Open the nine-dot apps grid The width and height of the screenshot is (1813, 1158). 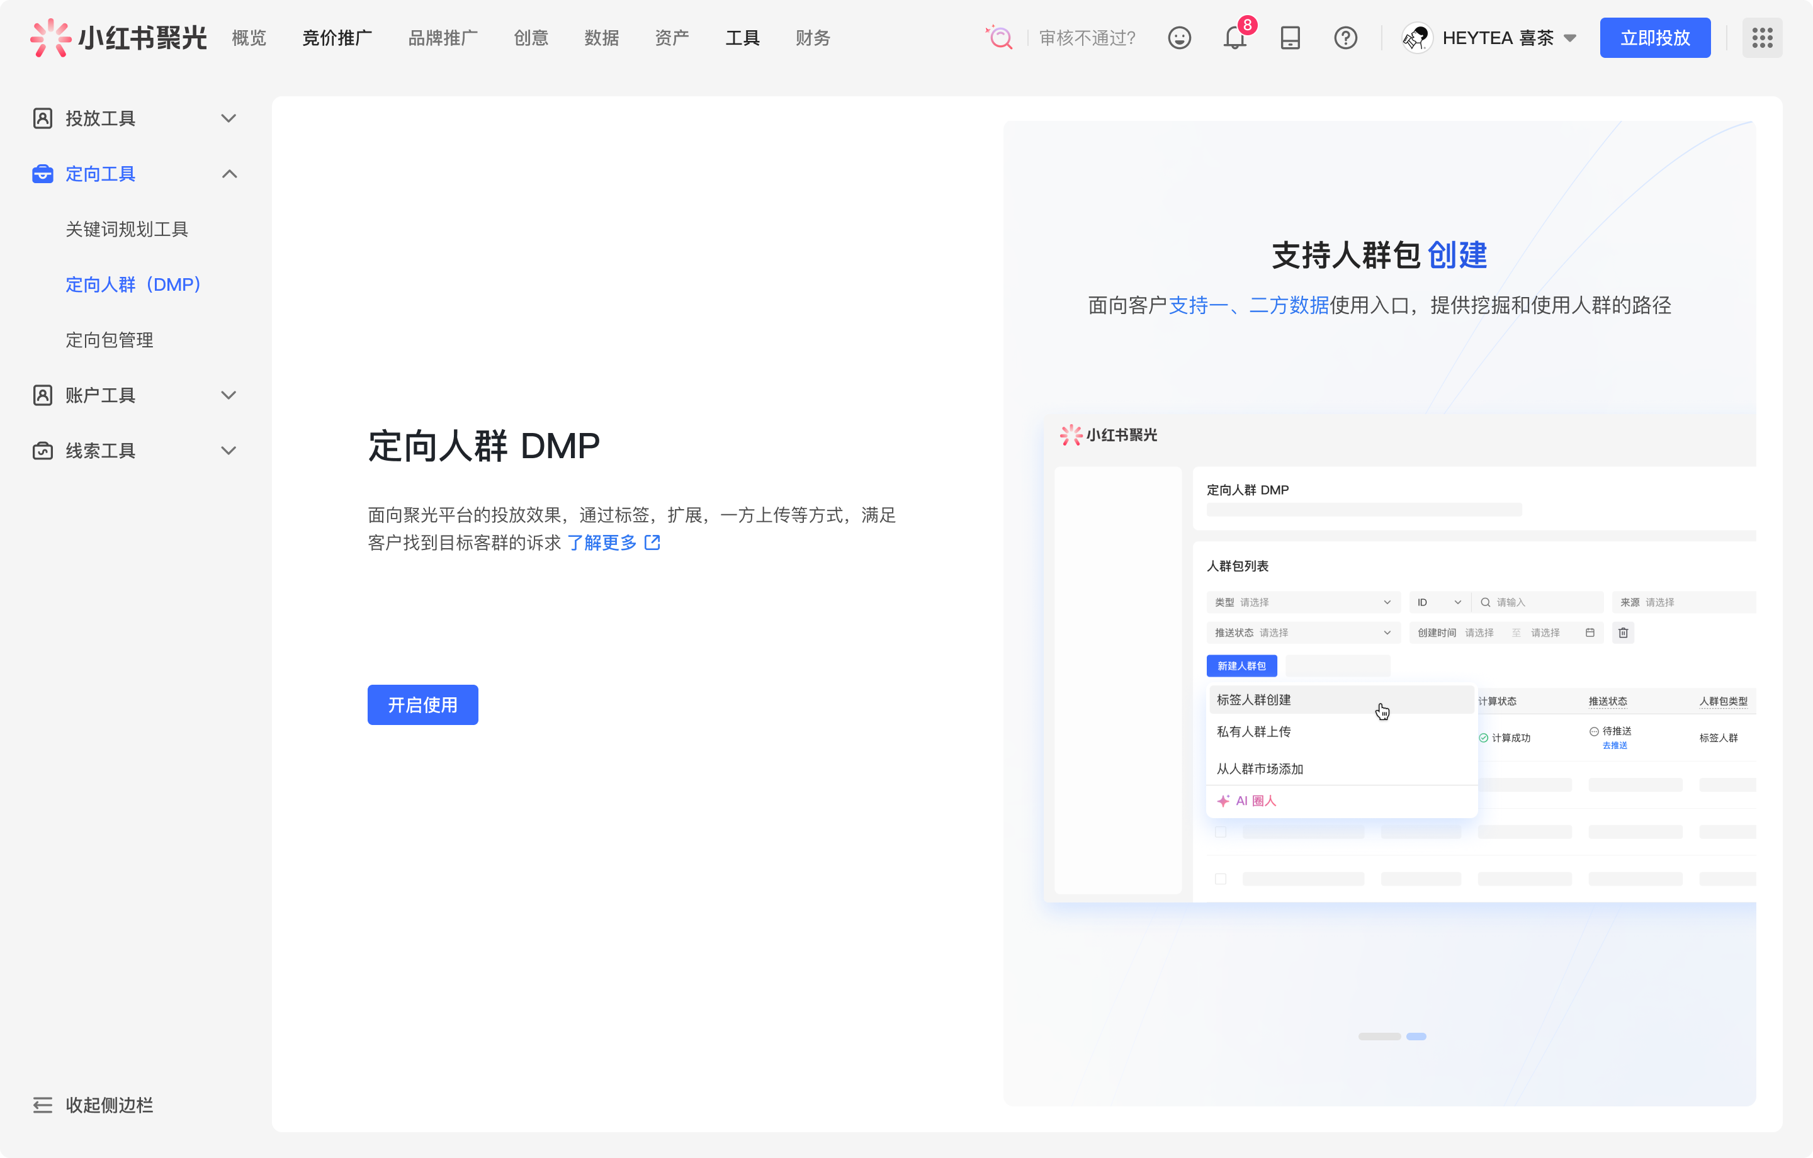click(x=1762, y=38)
